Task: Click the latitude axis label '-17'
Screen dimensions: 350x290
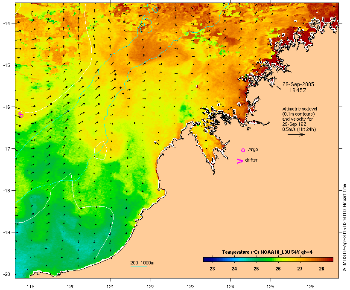Action: coord(6,148)
